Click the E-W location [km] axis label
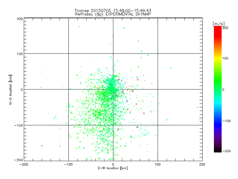This screenshot has width=238, height=179. [x=113, y=168]
